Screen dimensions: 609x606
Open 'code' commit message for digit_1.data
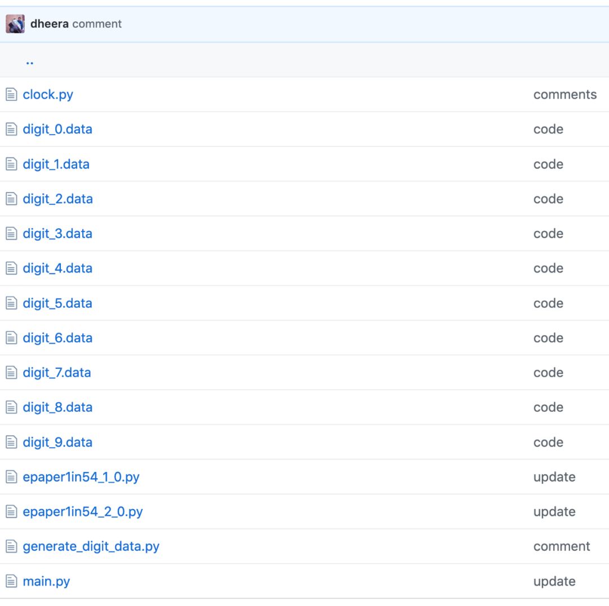548,164
